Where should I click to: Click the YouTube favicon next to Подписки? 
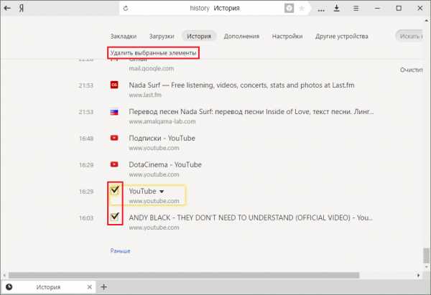(113, 138)
